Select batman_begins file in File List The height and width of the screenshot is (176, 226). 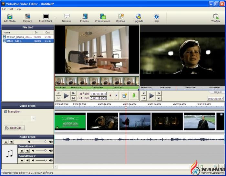[x=19, y=37]
